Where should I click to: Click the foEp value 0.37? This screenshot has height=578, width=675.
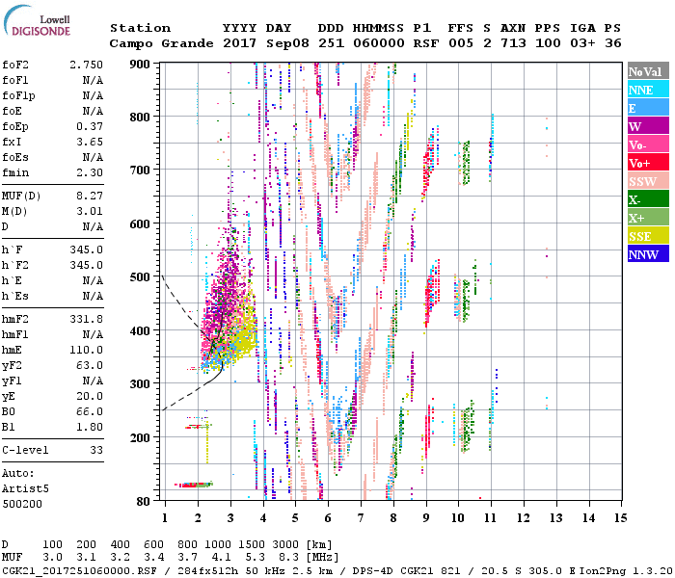(90, 126)
